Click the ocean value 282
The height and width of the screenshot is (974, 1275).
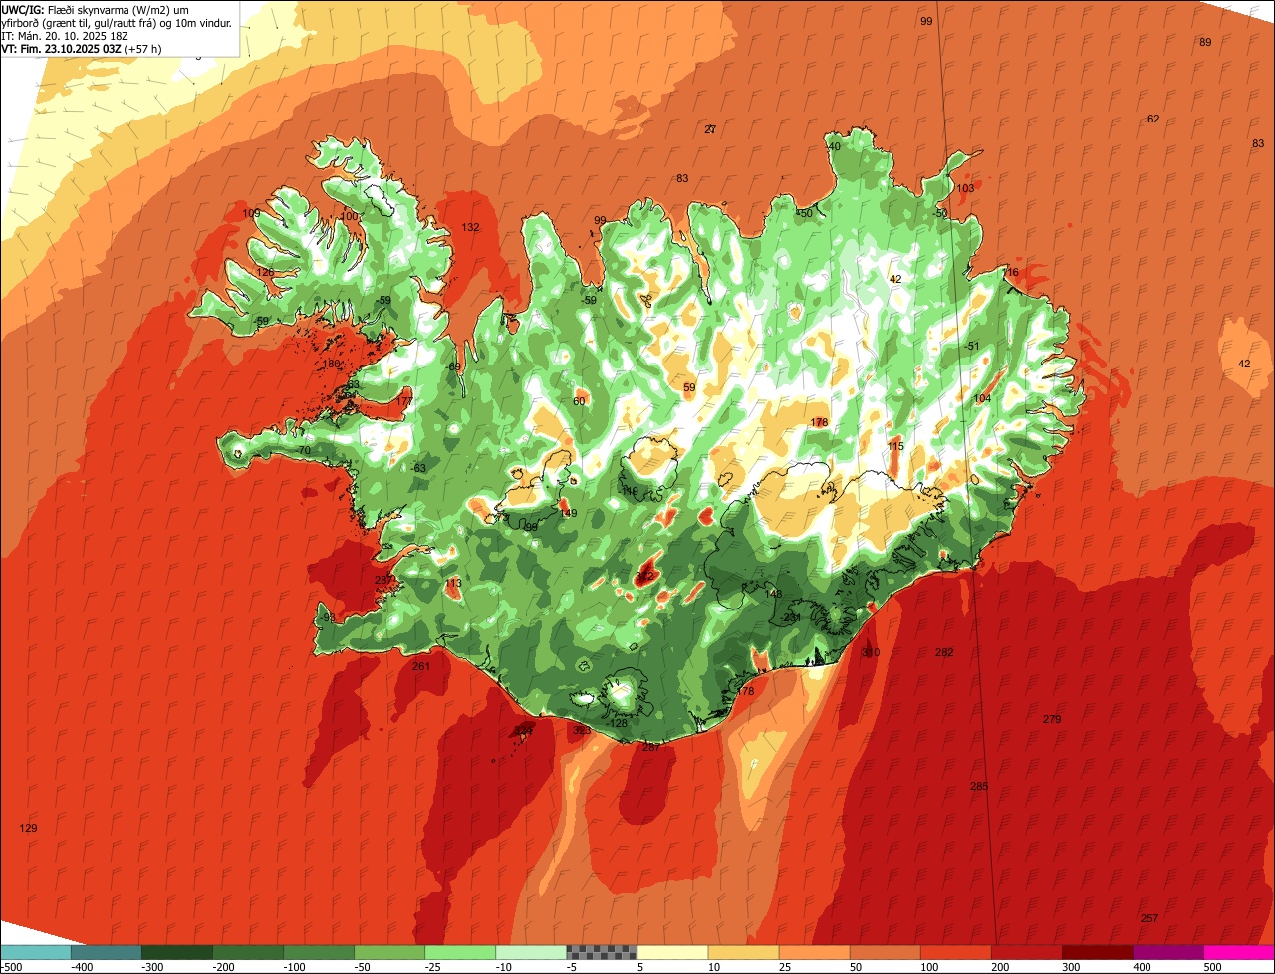pos(944,652)
